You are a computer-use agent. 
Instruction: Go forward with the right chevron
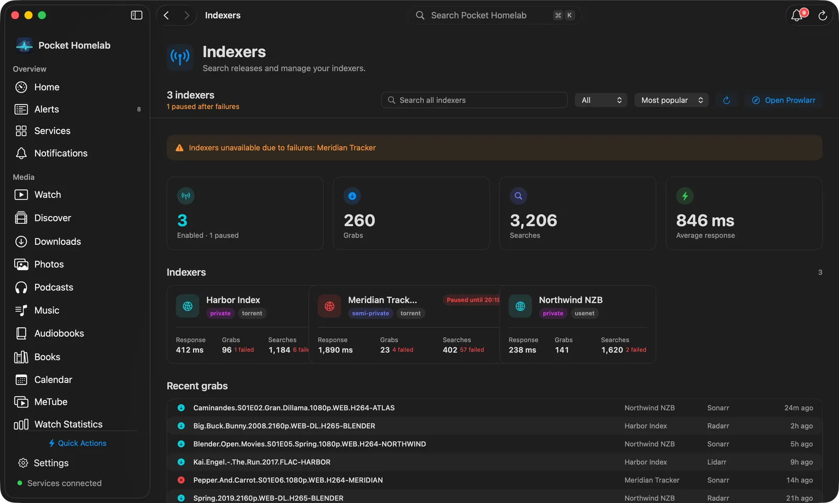point(186,15)
